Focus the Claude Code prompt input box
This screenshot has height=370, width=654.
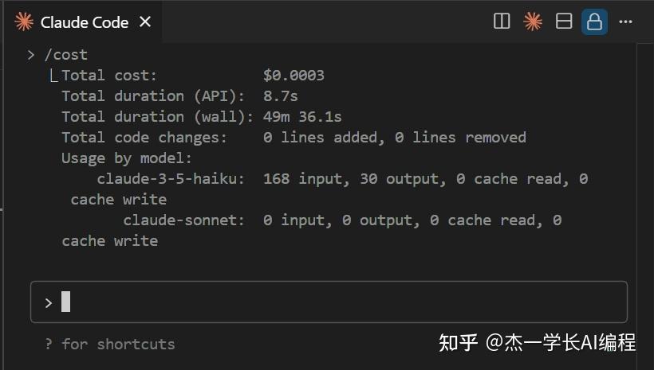pos(329,302)
